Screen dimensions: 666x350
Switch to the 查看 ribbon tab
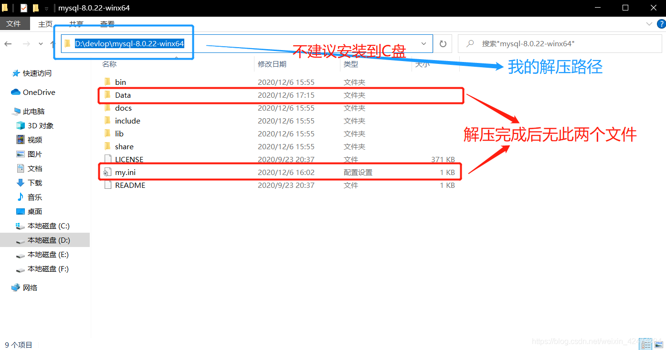[x=107, y=24]
